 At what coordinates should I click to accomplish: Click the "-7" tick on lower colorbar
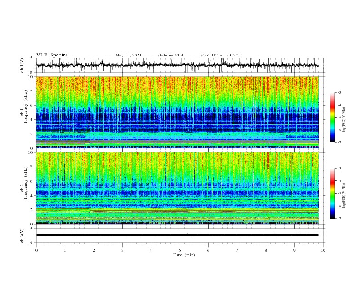pyautogui.click(x=339, y=218)
